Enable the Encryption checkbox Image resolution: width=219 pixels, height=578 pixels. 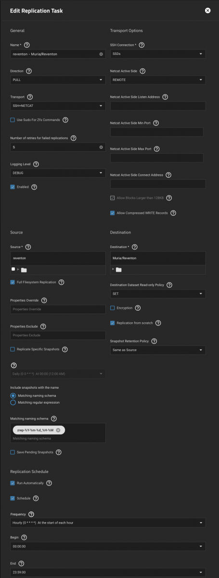(113, 308)
